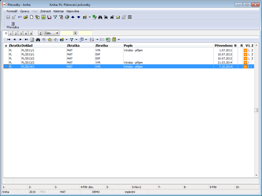Create a new blank document via page icon
This screenshot has height=196, width=262.
click(32, 17)
